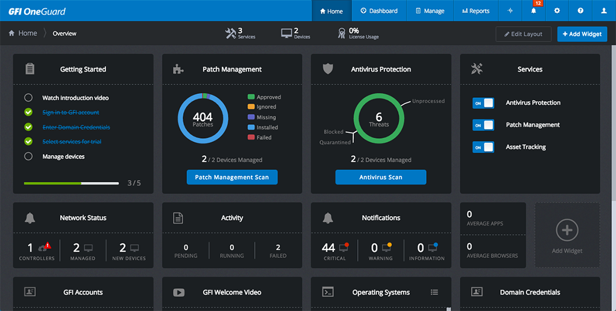The width and height of the screenshot is (616, 311).
Task: Open the settings gear in top bar
Action: tap(557, 11)
